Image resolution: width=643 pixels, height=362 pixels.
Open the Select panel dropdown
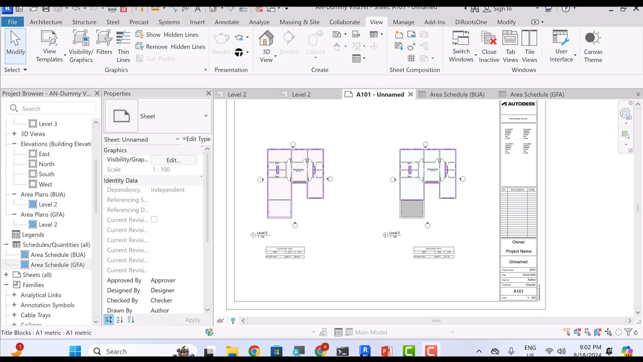pos(16,70)
